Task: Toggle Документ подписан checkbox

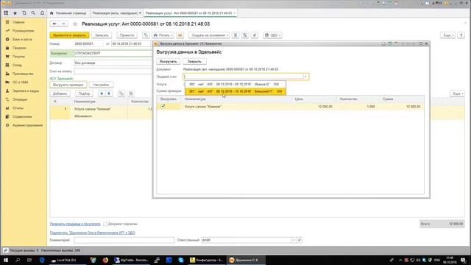Action: [x=105, y=224]
